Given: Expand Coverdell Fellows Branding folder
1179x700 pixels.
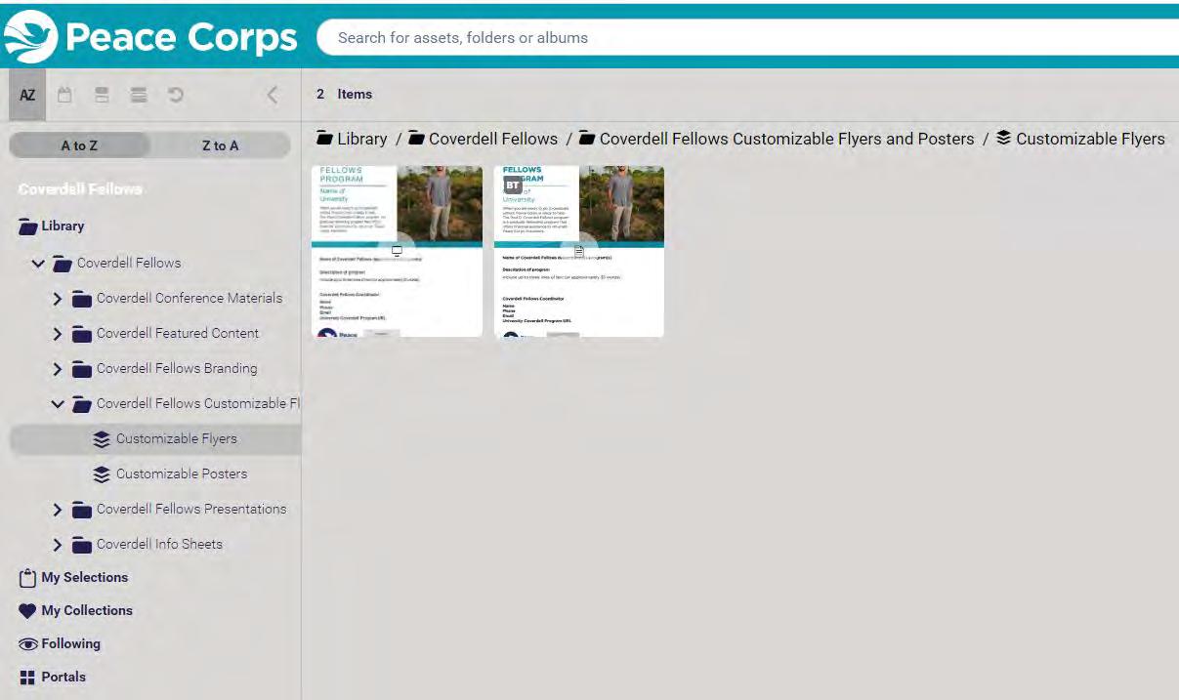Looking at the screenshot, I should point(58,369).
